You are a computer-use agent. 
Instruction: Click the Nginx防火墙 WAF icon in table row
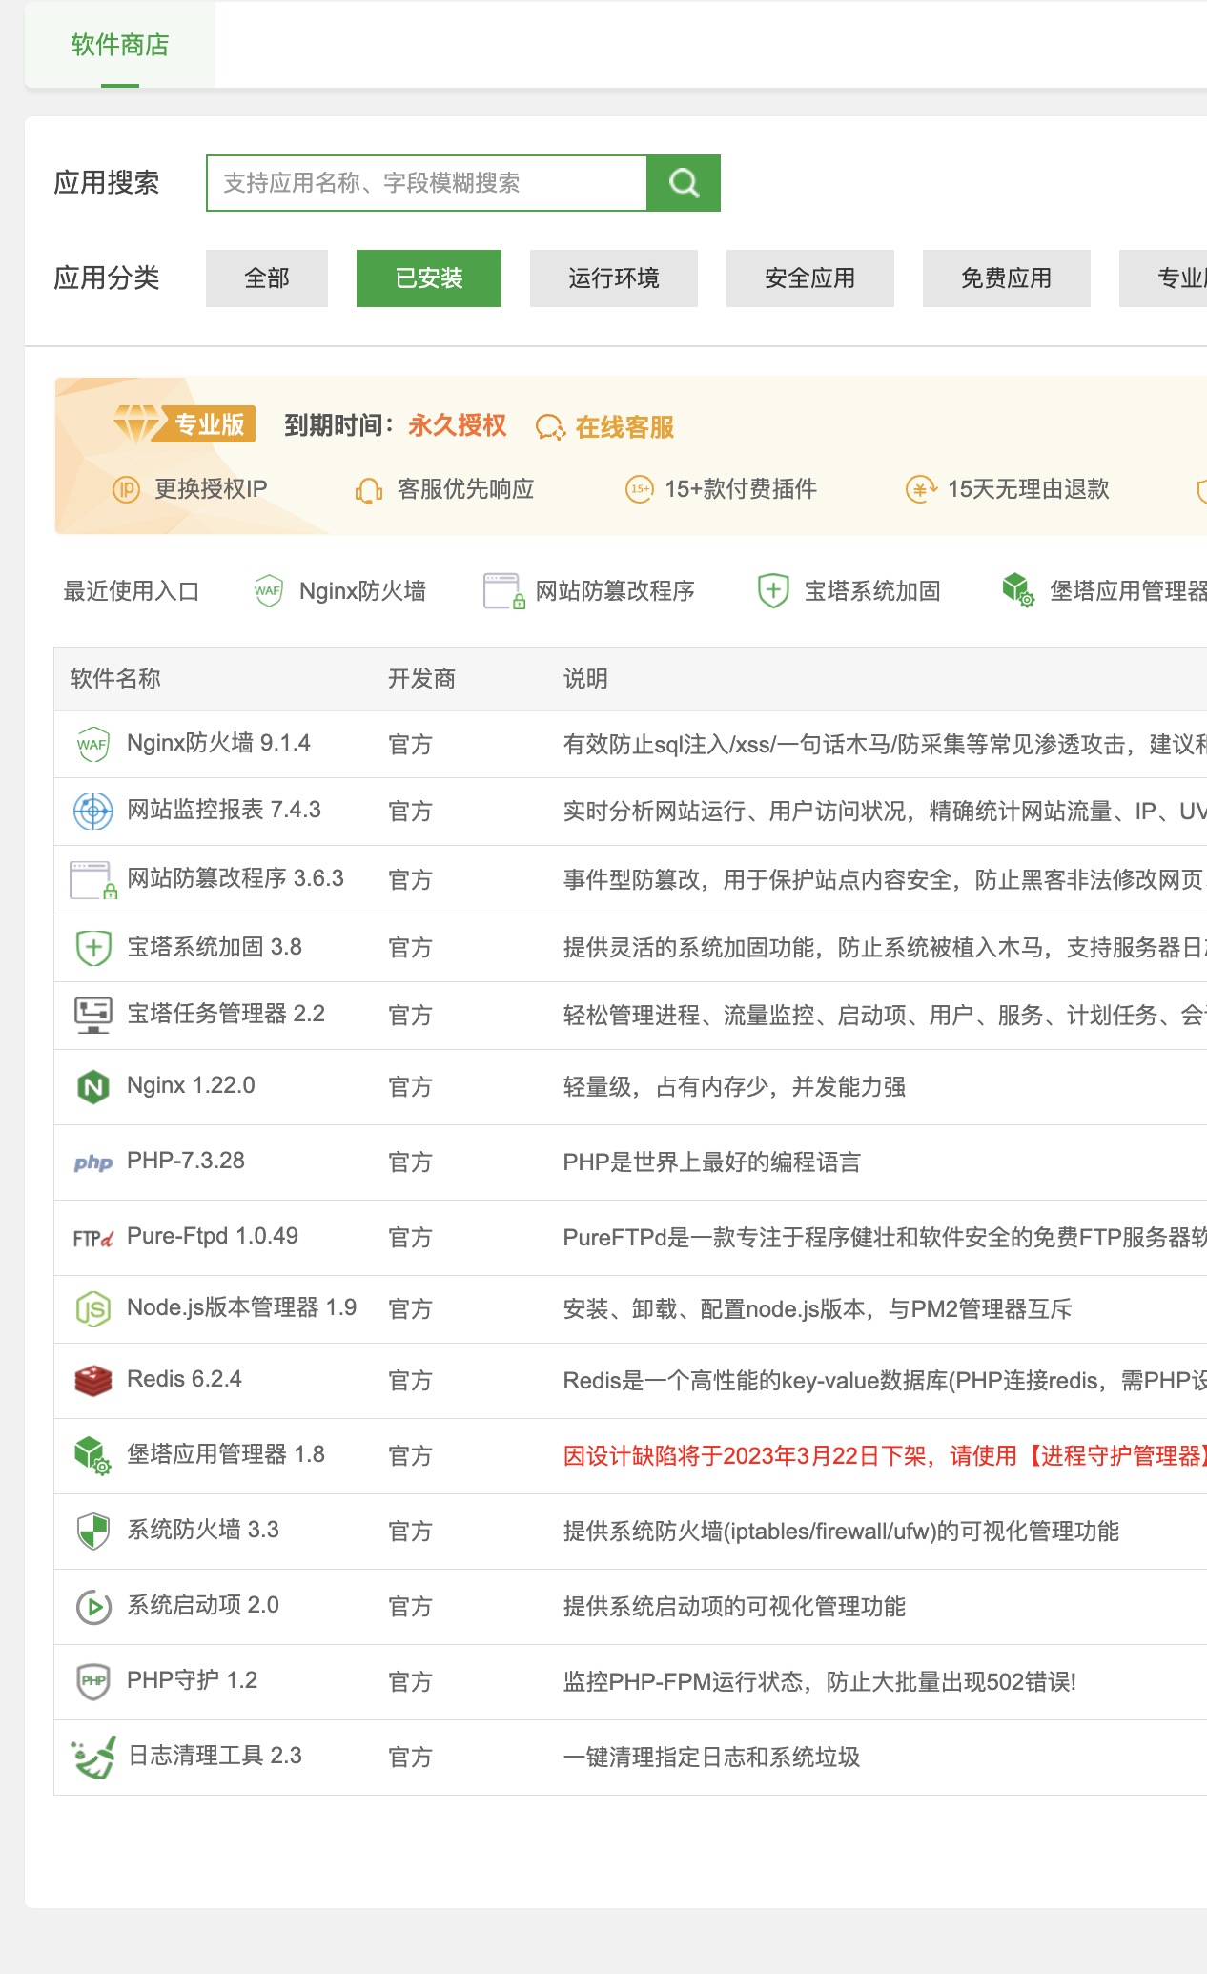pyautogui.click(x=92, y=745)
